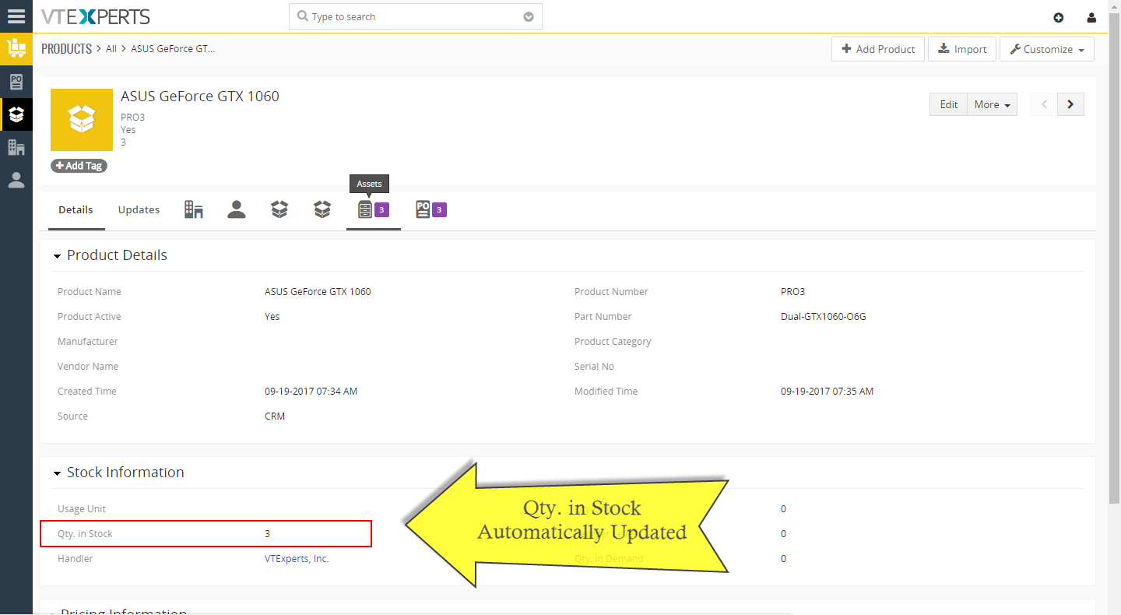Click the Edit button
The width and height of the screenshot is (1121, 615).
948,104
